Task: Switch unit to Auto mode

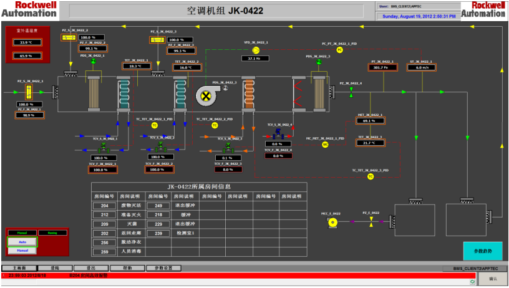Action: [22, 241]
